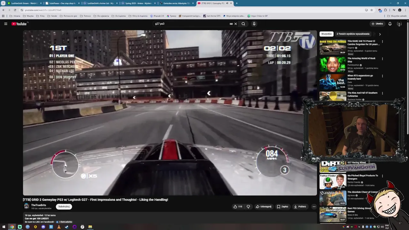Open options for Rock Slop video
The image size is (409, 230).
coord(382,59)
